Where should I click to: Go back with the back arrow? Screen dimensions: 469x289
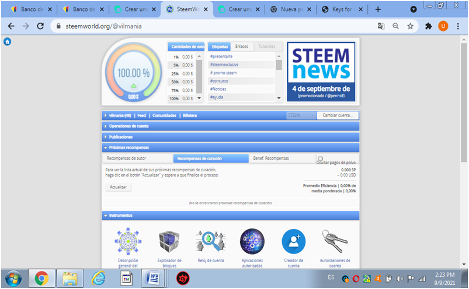tap(11, 26)
